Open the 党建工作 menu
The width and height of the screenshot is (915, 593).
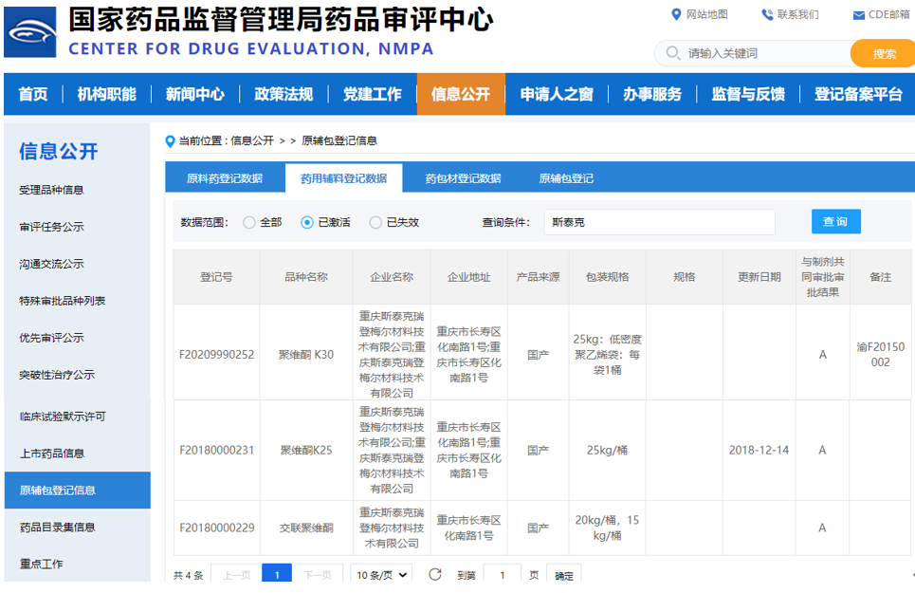click(x=373, y=94)
